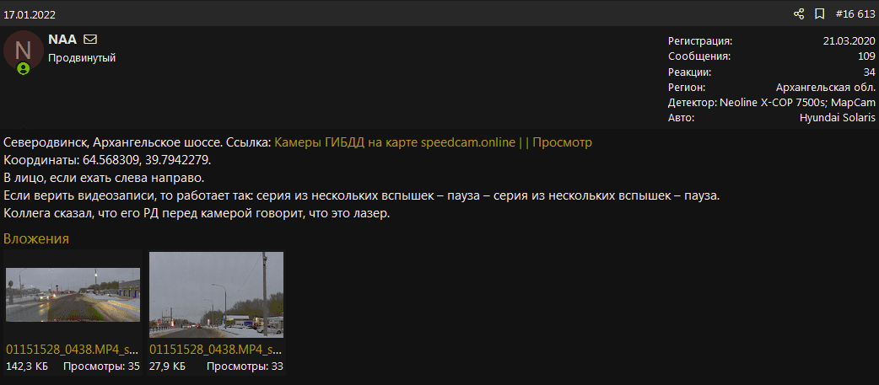Click the Вложения attachments heading

click(x=36, y=238)
